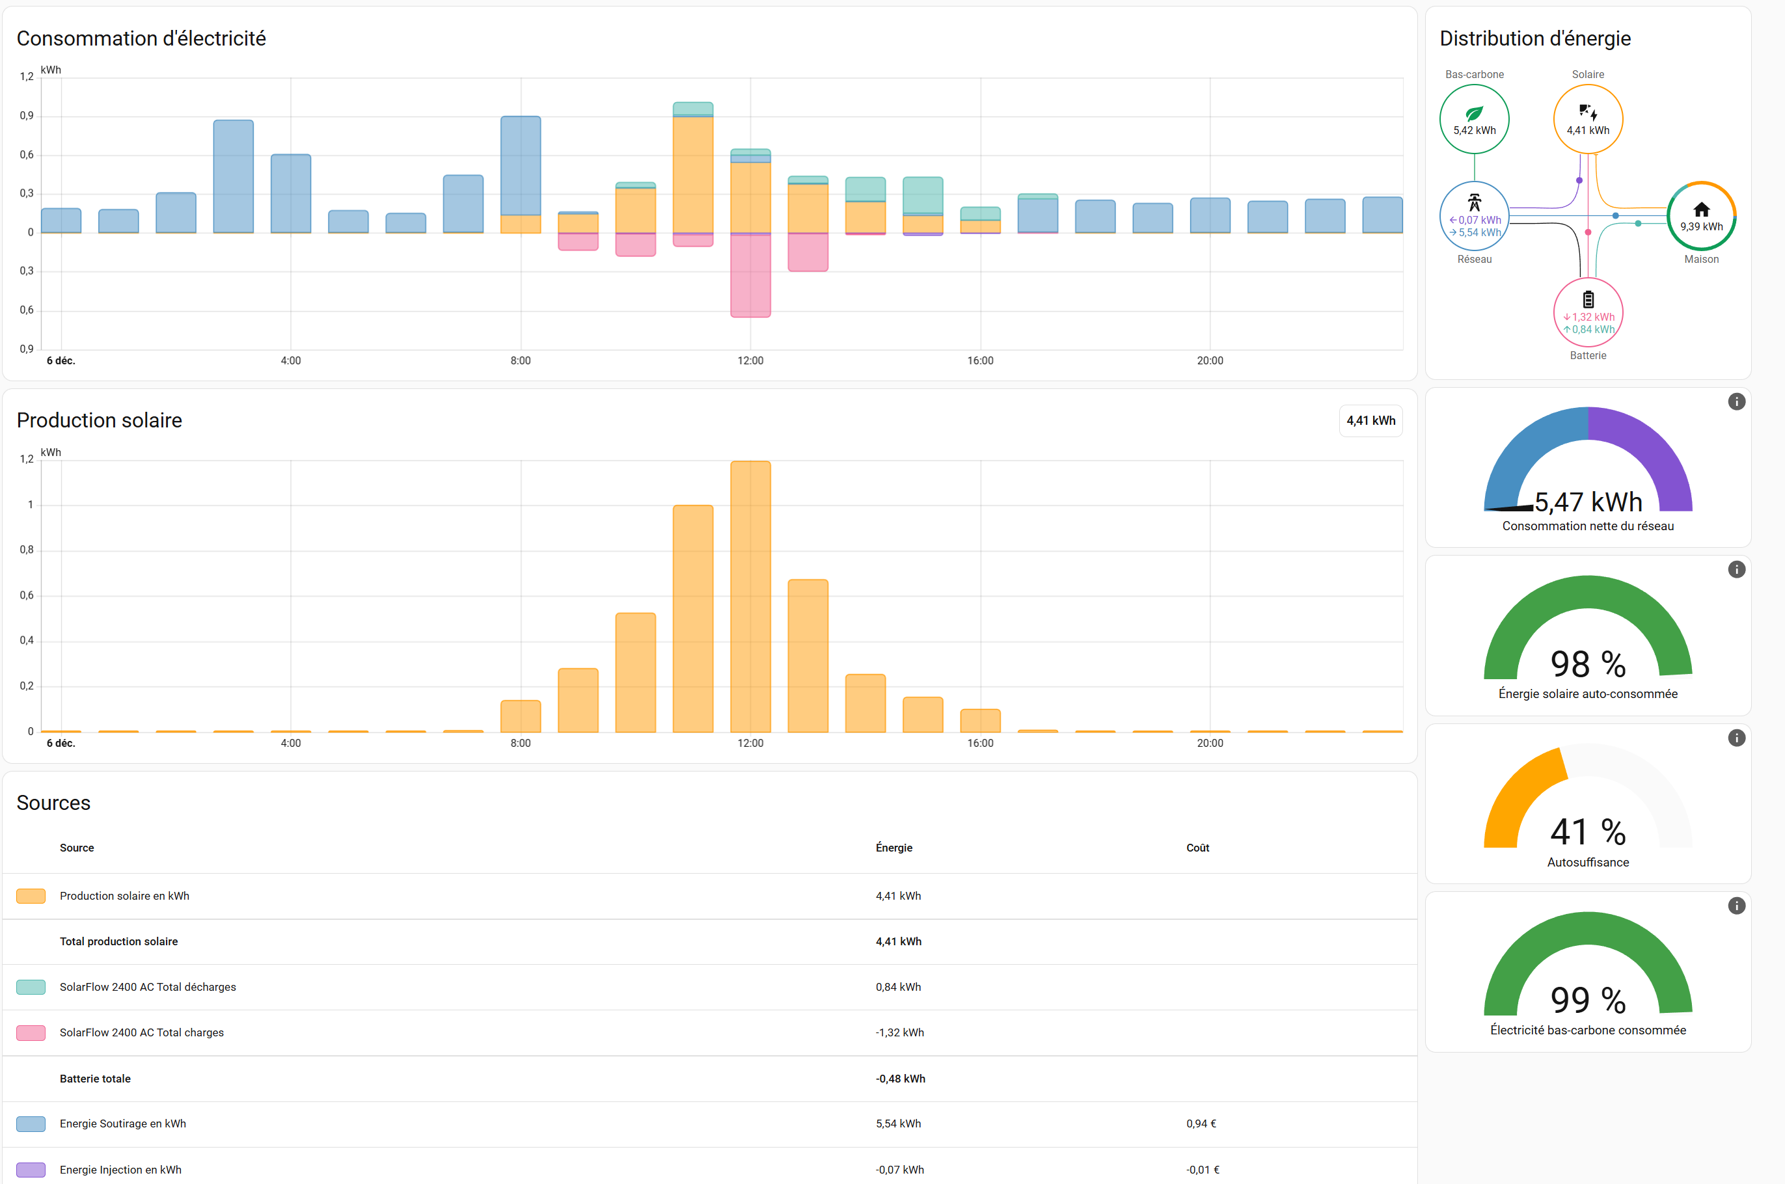Click the 4,41 kWh total badge
1785x1184 pixels.
1370,421
